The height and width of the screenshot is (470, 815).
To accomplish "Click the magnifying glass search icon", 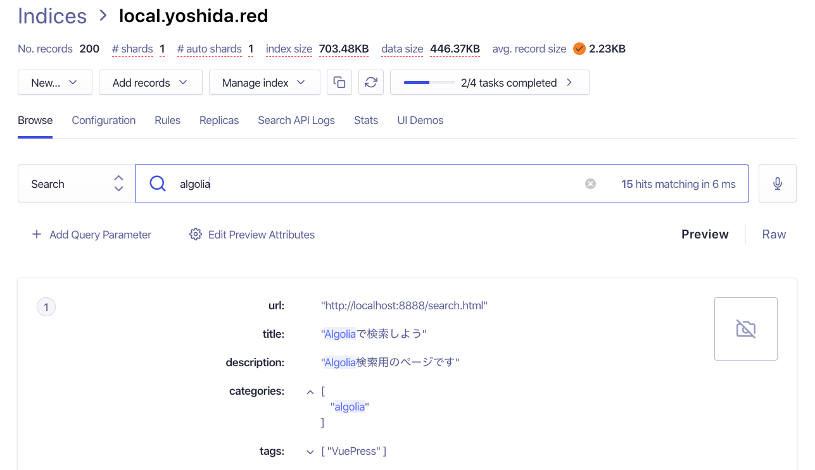I will point(157,183).
